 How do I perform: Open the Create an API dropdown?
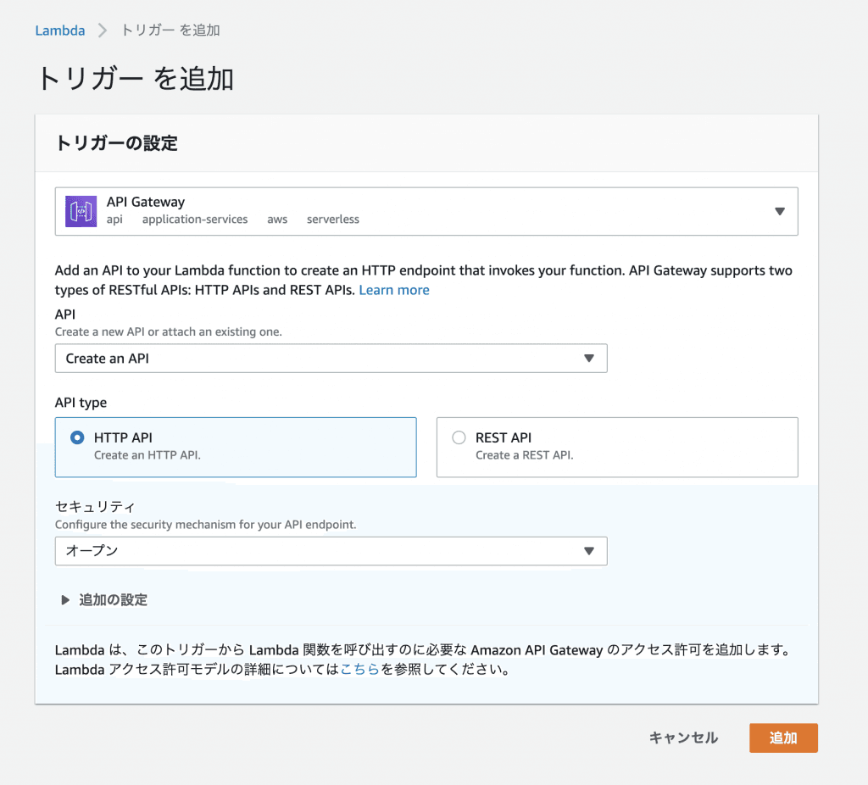tap(331, 359)
